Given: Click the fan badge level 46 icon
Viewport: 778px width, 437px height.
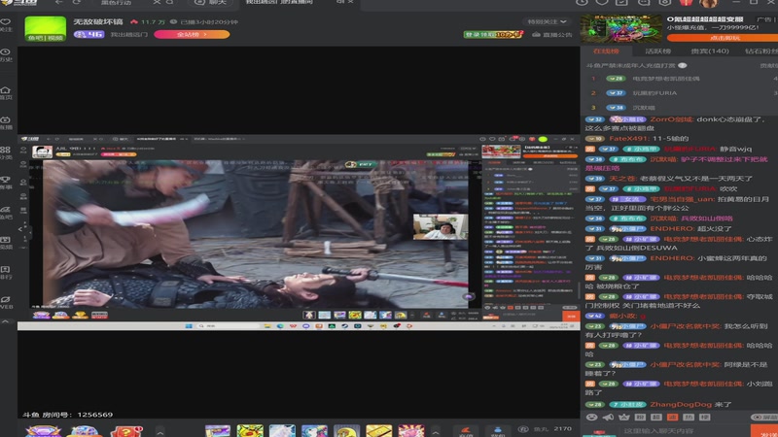Looking at the screenshot, I should tap(88, 34).
